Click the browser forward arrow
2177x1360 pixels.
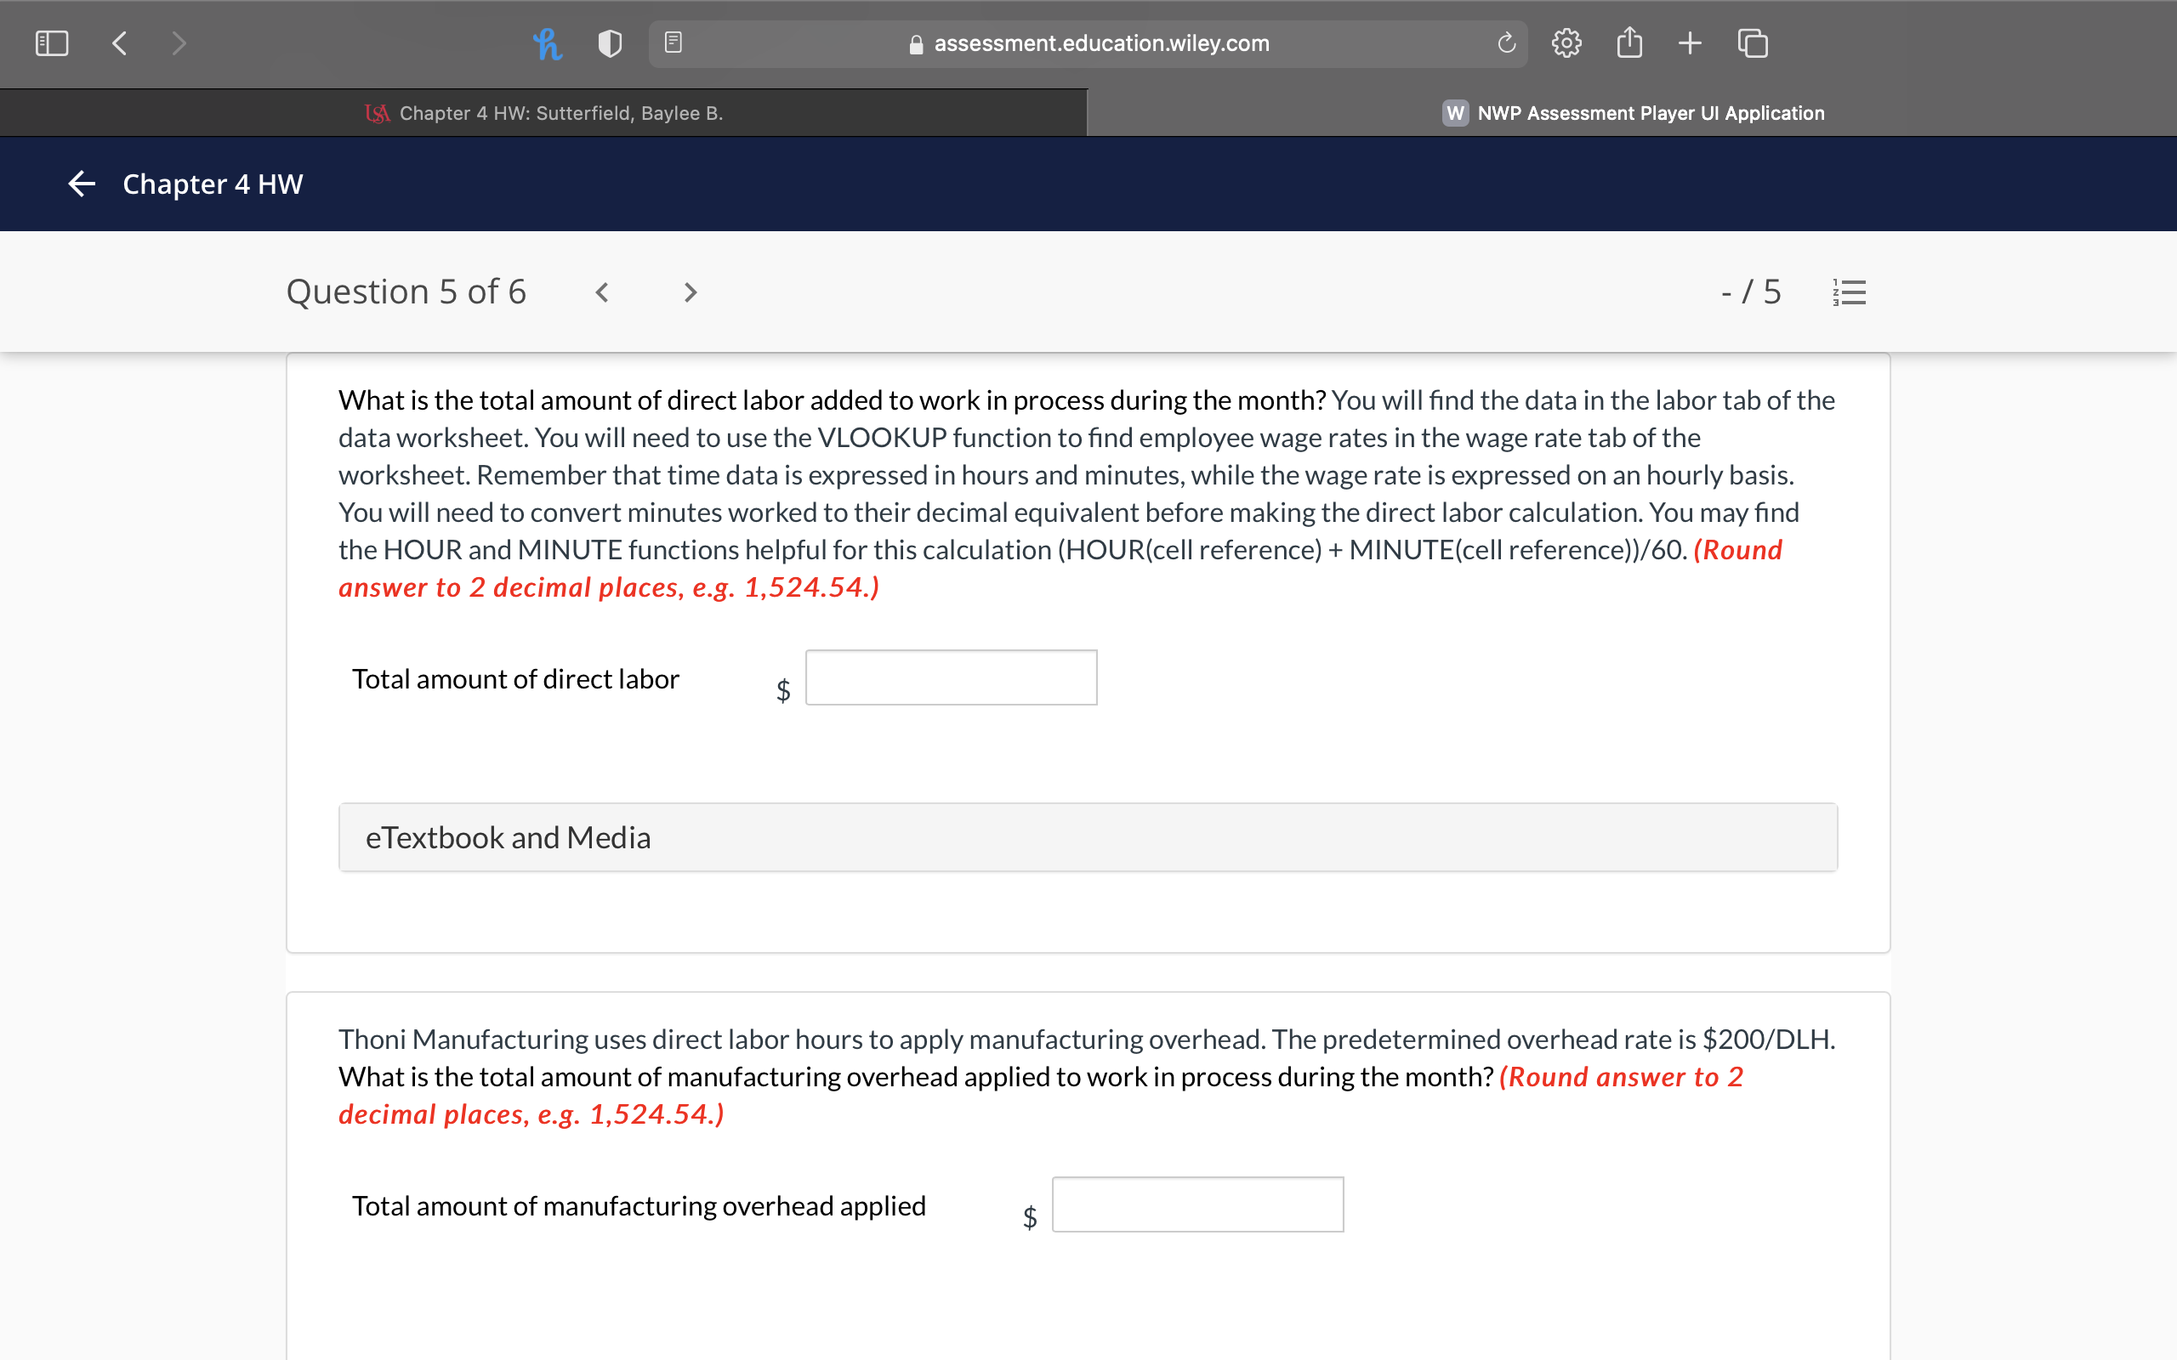click(179, 43)
